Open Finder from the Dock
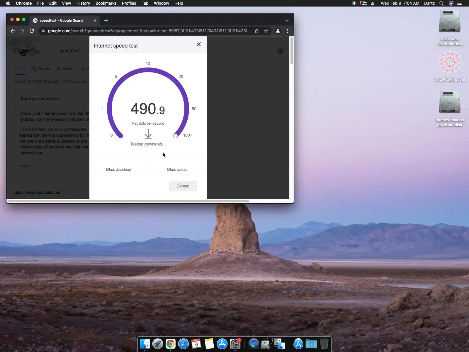469x352 pixels. click(145, 343)
